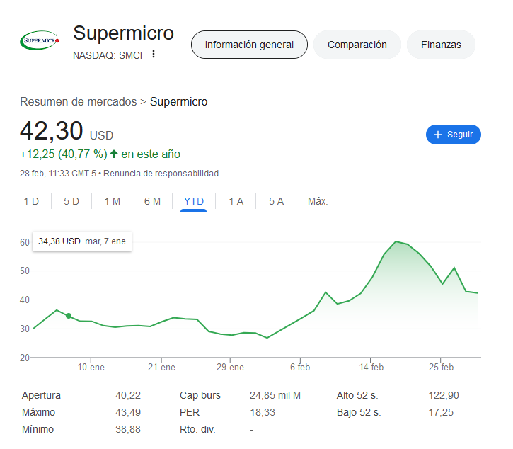This screenshot has width=513, height=449.
Task: Open Resumen de mercados breadcrumb link
Action: 79,101
